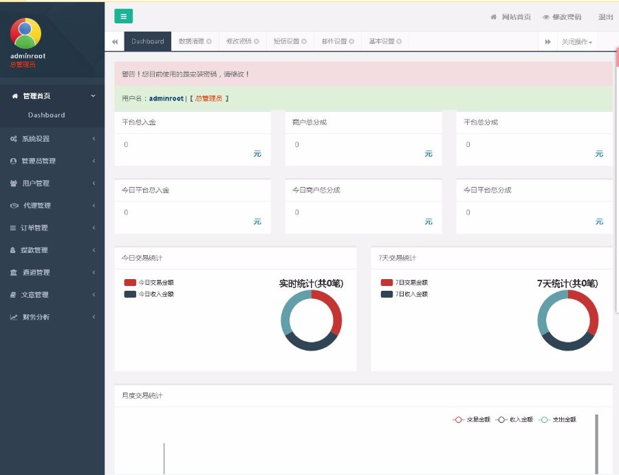Click the lock icon beside 提款管理
This screenshot has width=619, height=475.
14,250
